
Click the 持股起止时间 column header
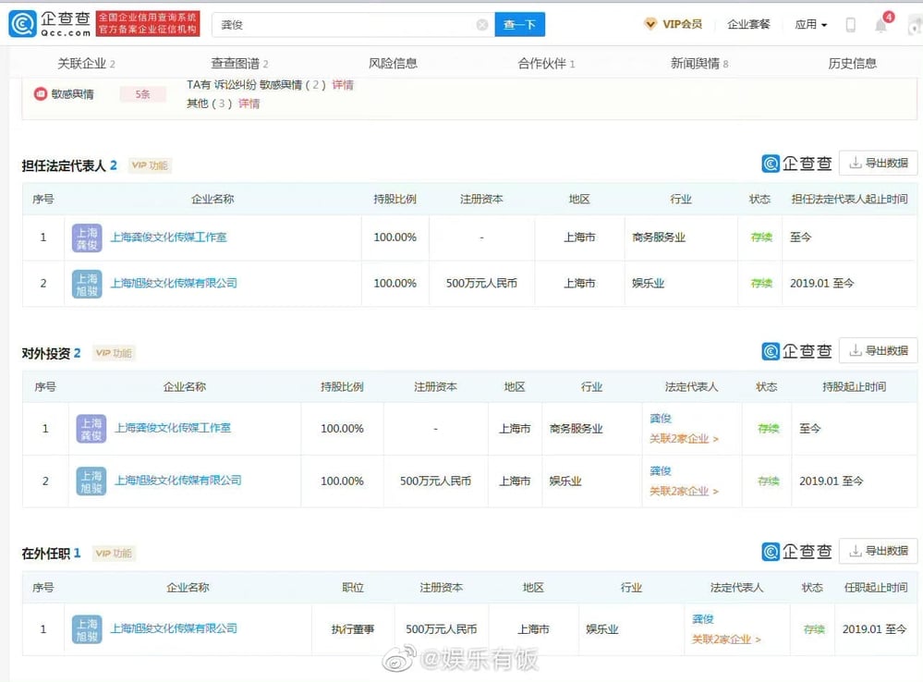[854, 387]
